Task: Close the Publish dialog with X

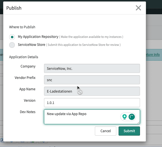Action: 138,8
